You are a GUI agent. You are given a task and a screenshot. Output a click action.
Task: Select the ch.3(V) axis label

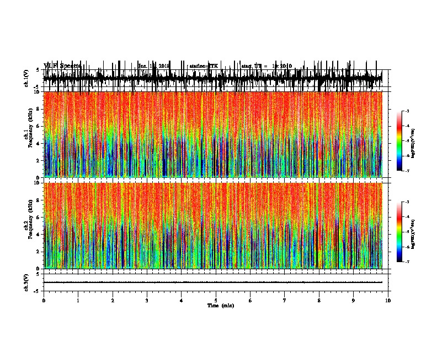point(26,282)
